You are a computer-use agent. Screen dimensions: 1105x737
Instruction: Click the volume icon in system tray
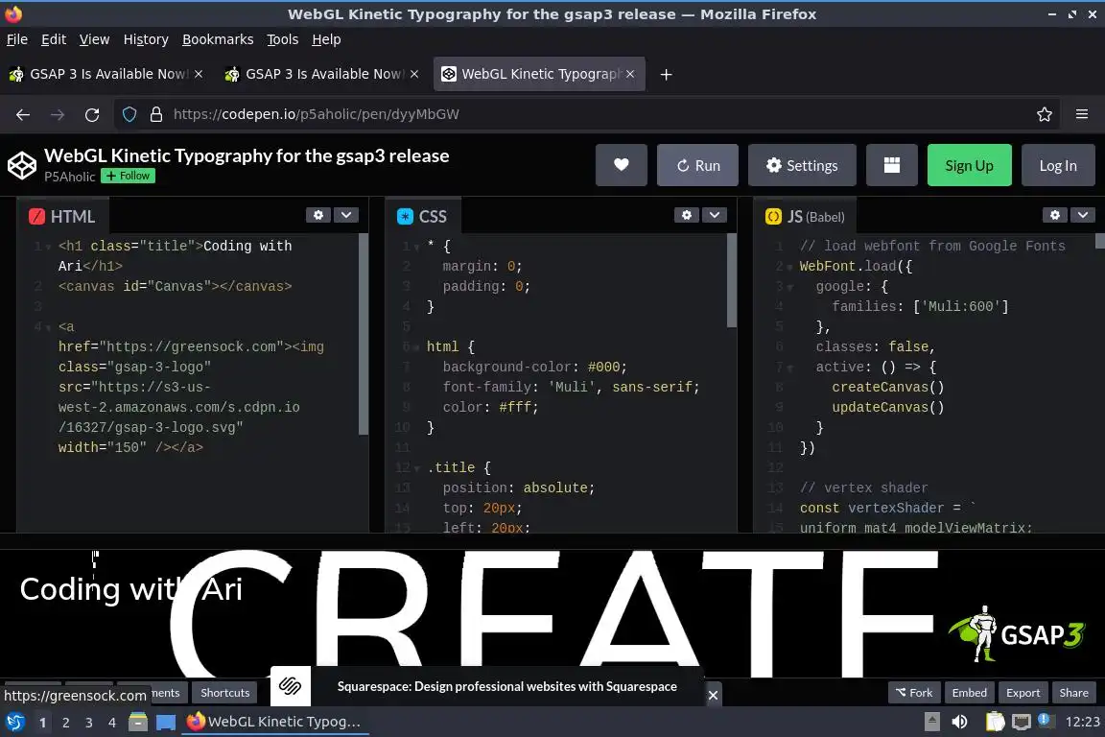point(959,722)
